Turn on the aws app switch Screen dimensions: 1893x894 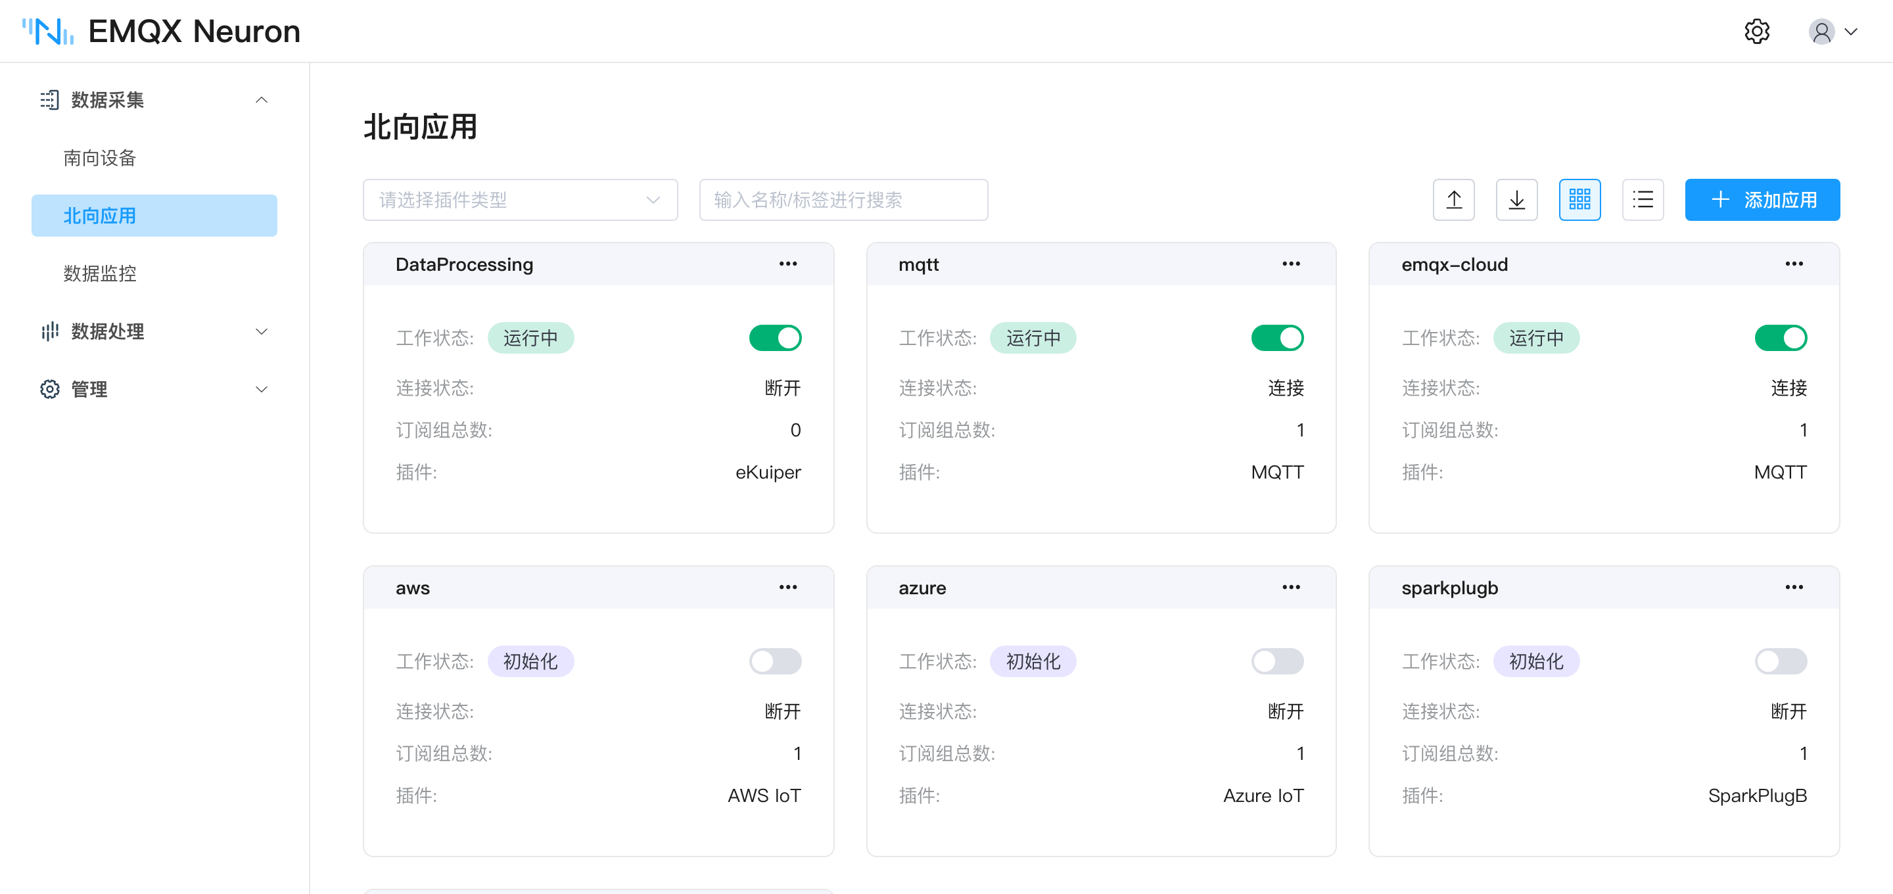click(776, 662)
